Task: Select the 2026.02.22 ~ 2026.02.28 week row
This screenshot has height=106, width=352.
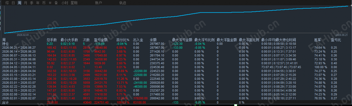Action: coord(176,87)
